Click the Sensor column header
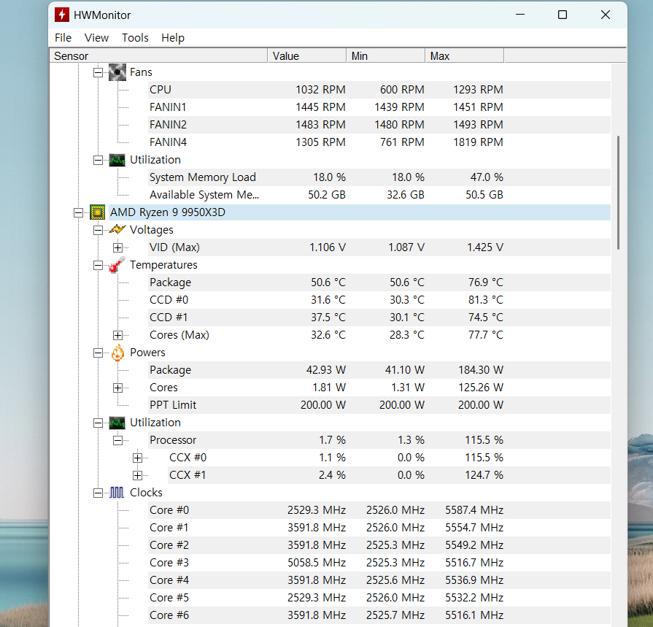 (158, 55)
